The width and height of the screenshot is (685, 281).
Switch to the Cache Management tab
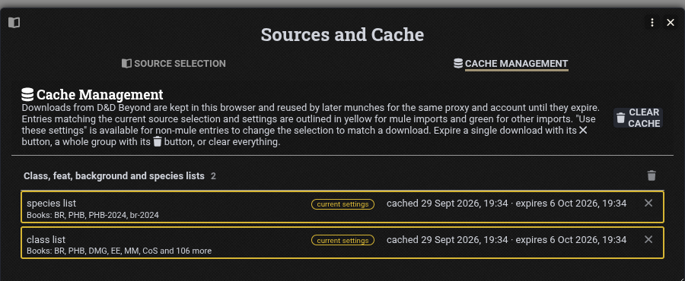pos(511,64)
